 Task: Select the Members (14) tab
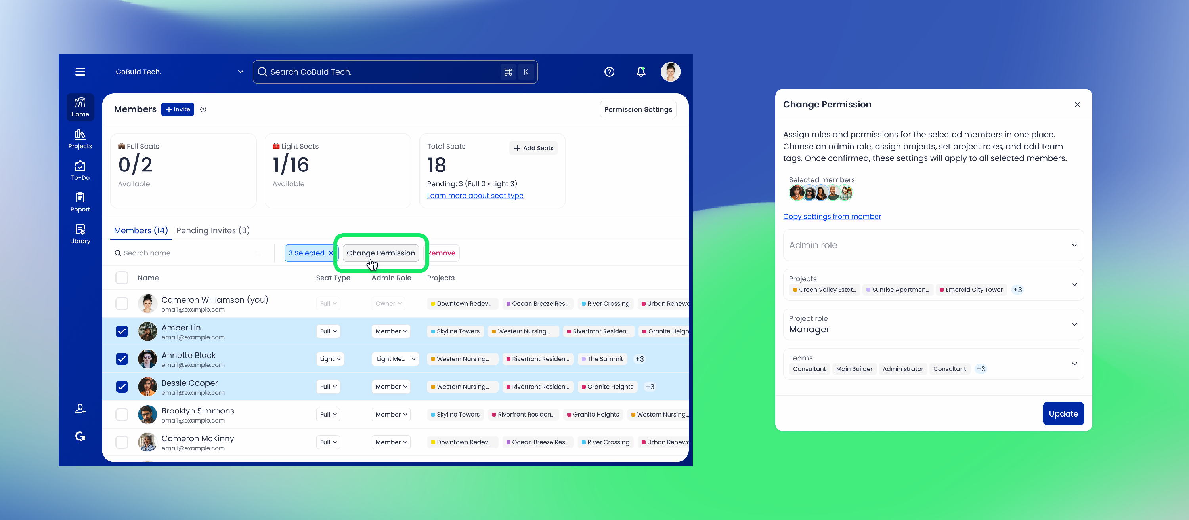(x=141, y=230)
